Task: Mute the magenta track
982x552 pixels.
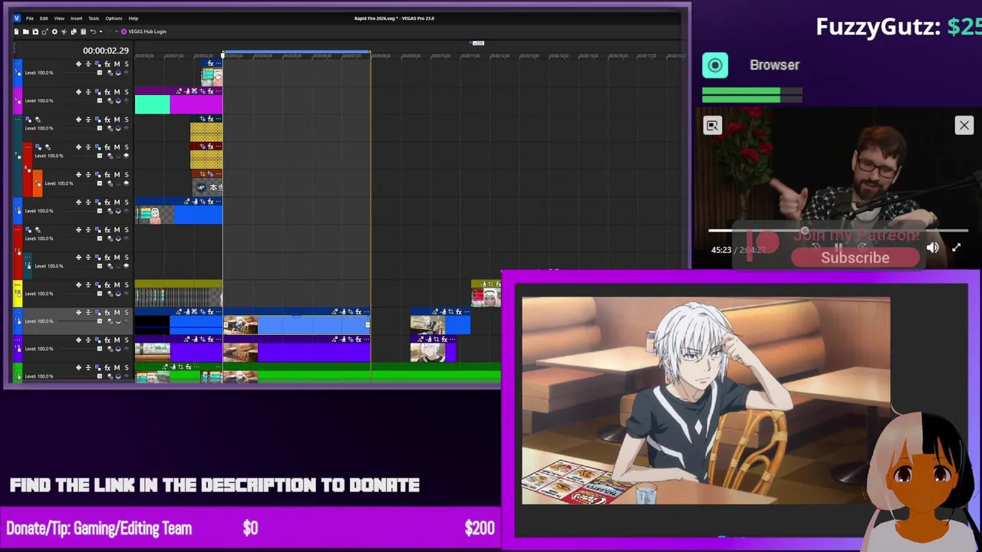Action: tap(117, 92)
